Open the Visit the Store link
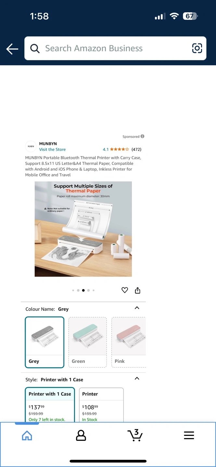The image size is (216, 467). (52, 150)
